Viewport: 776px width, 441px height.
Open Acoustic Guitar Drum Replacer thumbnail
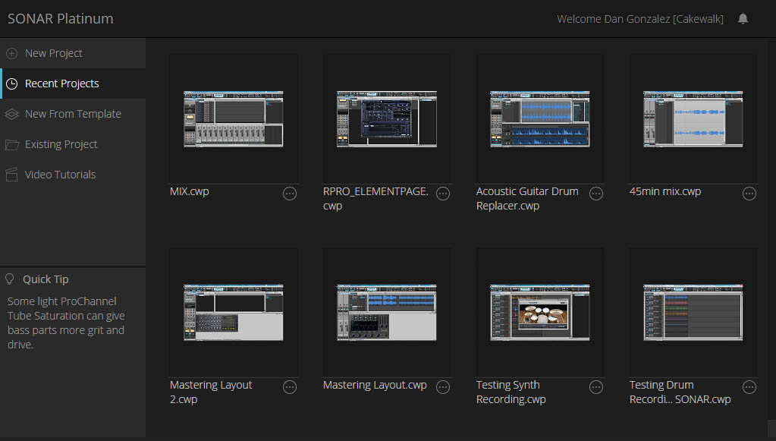[x=539, y=118]
